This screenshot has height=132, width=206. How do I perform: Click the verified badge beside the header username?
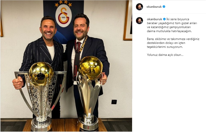pos(164,7)
